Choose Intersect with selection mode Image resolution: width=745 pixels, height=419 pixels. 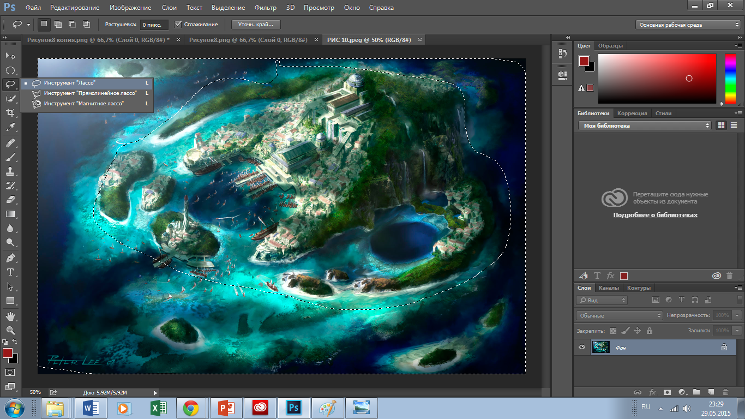86,24
